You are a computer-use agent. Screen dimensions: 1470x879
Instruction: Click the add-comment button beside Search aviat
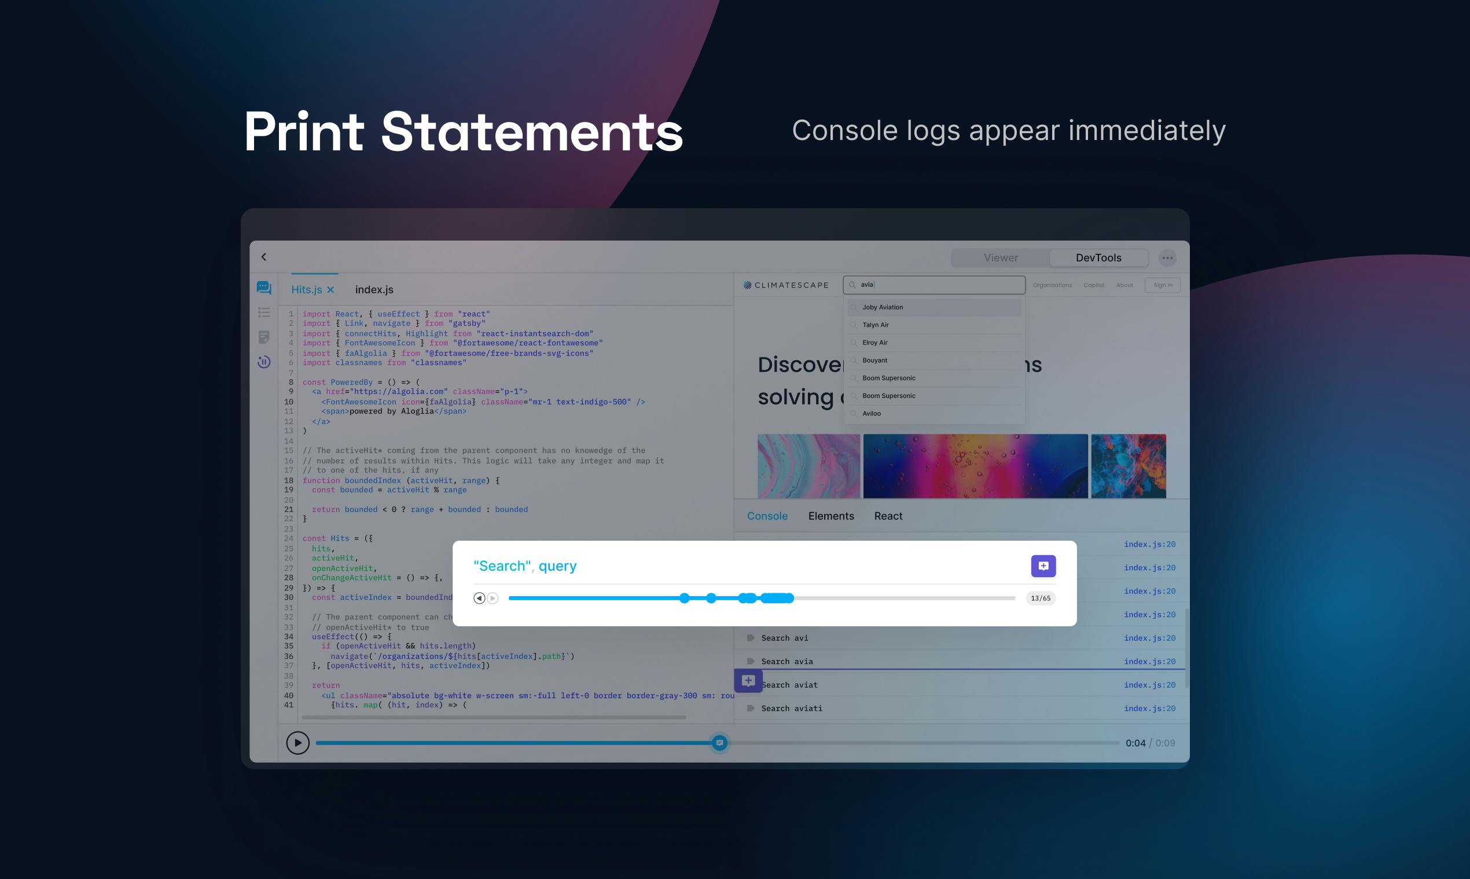pyautogui.click(x=748, y=681)
